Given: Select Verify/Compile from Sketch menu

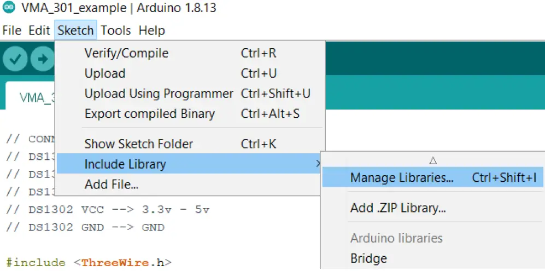Looking at the screenshot, I should pyautogui.click(x=126, y=53).
